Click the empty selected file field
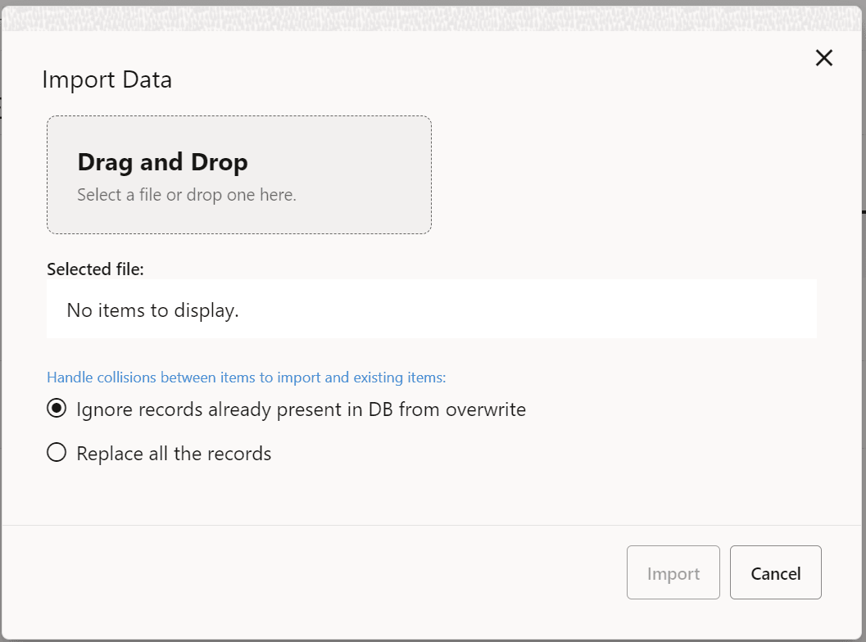Viewport: 866px width, 642px height. coord(432,310)
